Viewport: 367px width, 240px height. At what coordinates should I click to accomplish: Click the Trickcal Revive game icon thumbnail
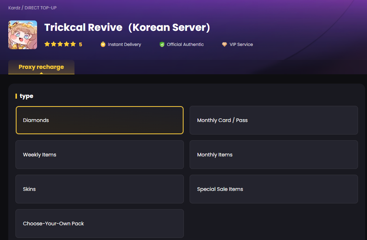point(23,35)
